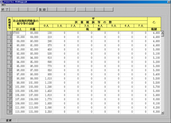Click the 終了 toolbar button
The width and height of the screenshot is (171, 123).
[5, 10]
